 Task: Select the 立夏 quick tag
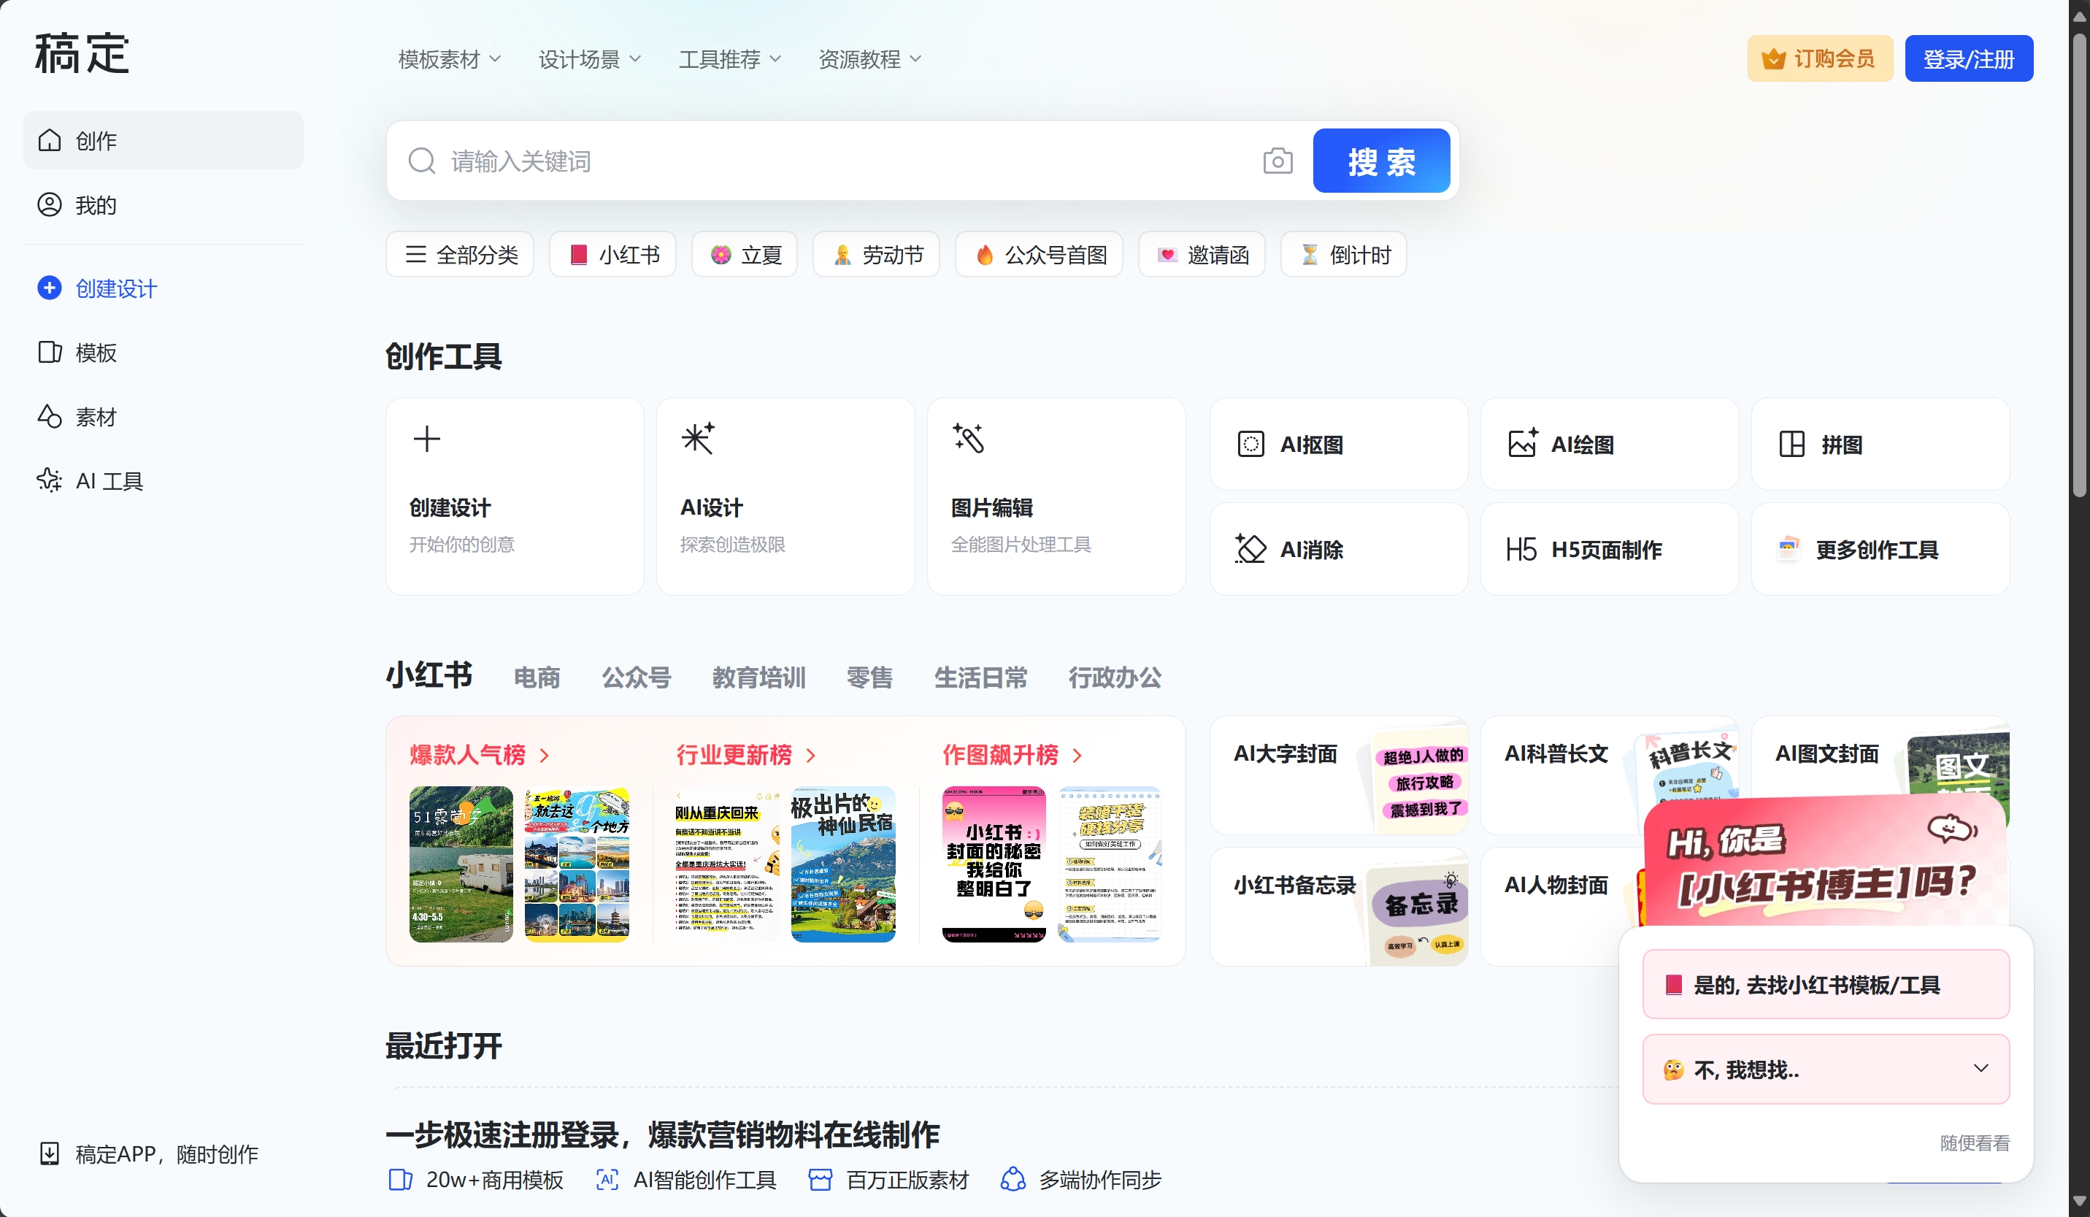pos(745,255)
